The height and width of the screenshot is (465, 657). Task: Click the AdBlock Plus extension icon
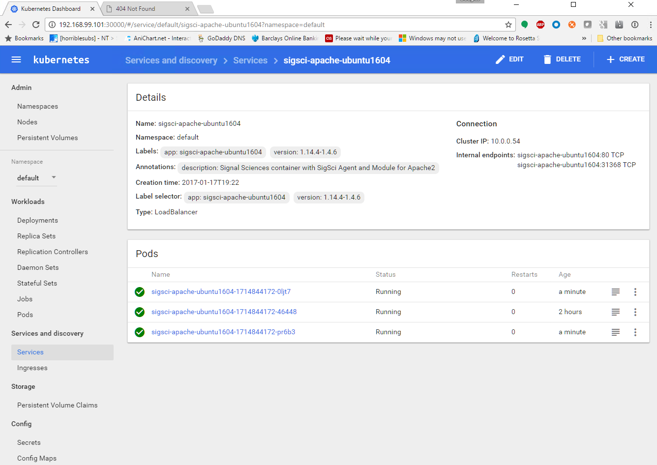(x=540, y=25)
